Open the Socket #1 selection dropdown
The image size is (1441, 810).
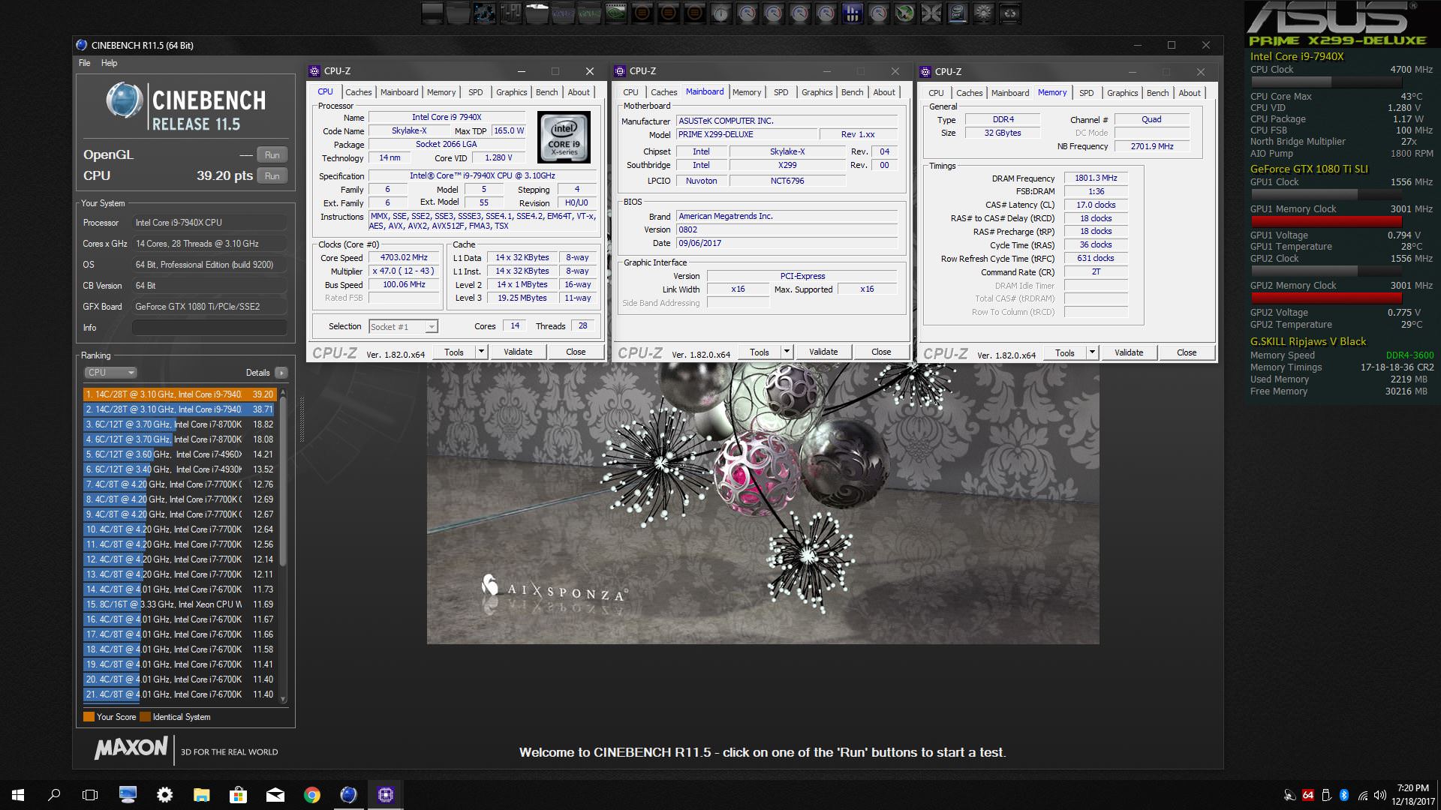coord(403,327)
